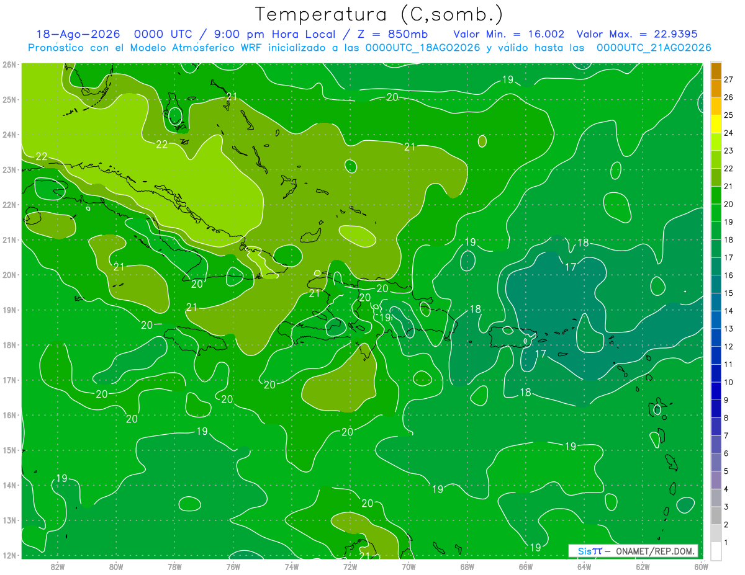This screenshot has width=745, height=575.
Task: Click the '80W' longitude axis label
Action: click(116, 566)
